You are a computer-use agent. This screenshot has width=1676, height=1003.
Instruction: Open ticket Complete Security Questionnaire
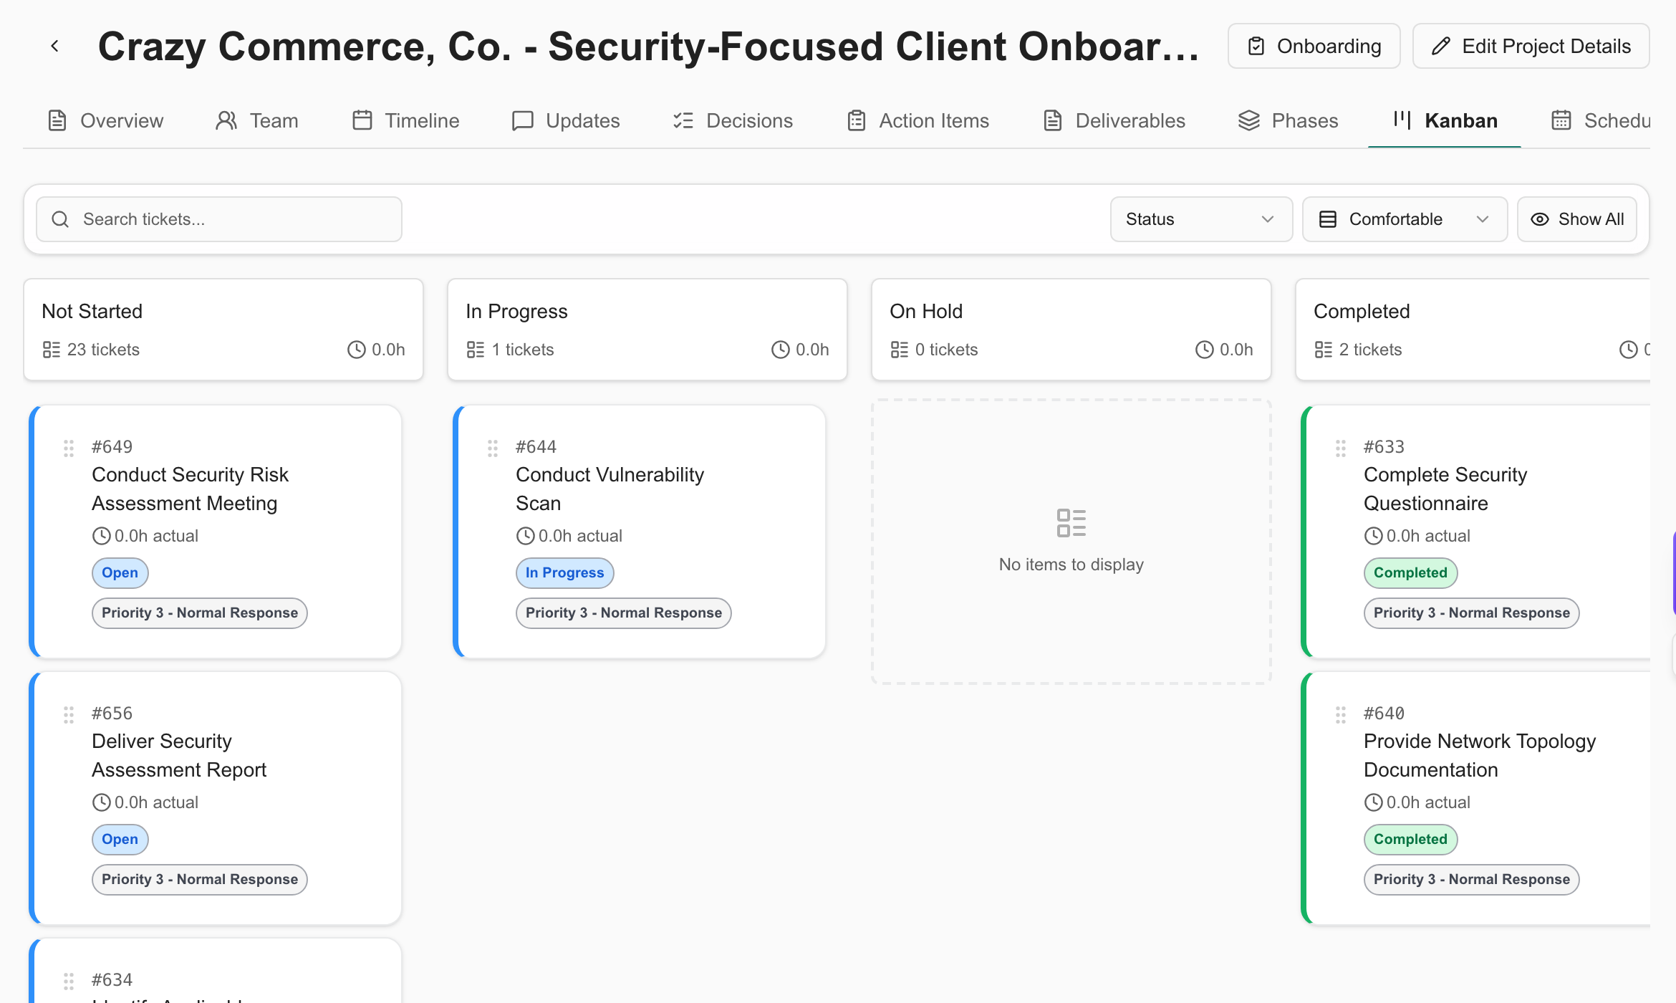(1445, 489)
